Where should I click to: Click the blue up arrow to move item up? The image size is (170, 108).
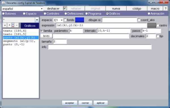tap(13, 24)
